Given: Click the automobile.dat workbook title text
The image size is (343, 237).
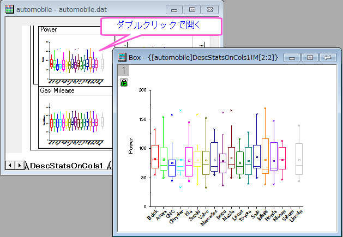Looking at the screenshot, I should click(62, 10).
